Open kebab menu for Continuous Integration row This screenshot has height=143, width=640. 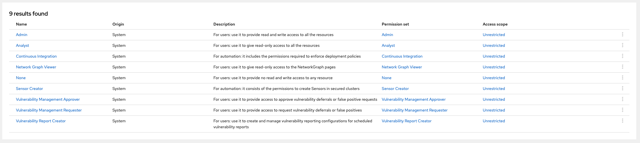pos(622,56)
